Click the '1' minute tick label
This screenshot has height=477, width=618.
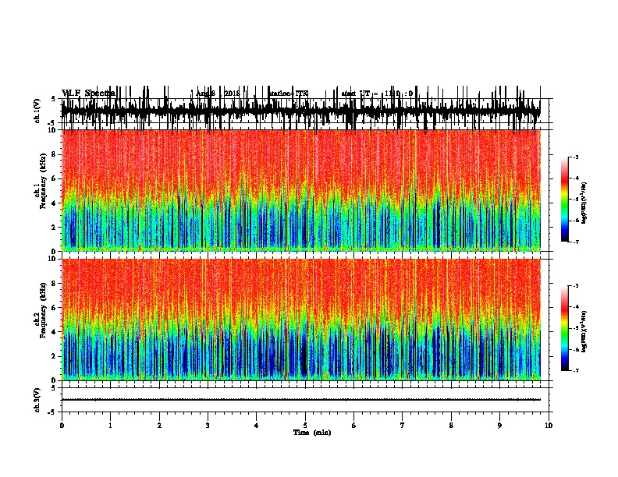110,426
